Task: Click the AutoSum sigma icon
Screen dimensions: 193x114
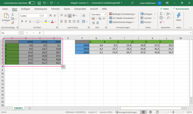Action: 161,14
